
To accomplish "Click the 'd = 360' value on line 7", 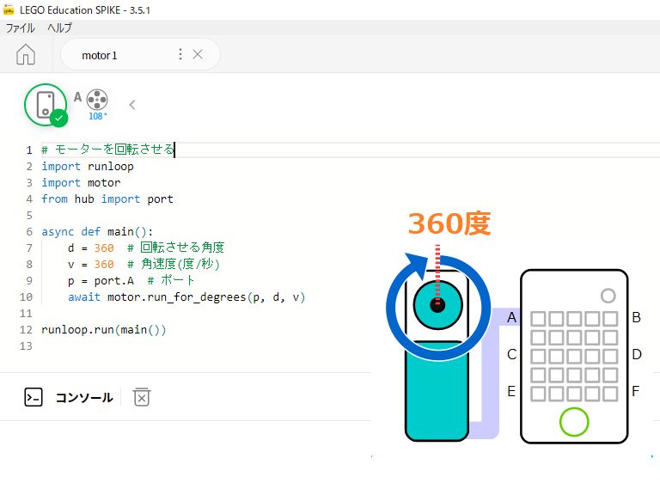I will [x=104, y=248].
